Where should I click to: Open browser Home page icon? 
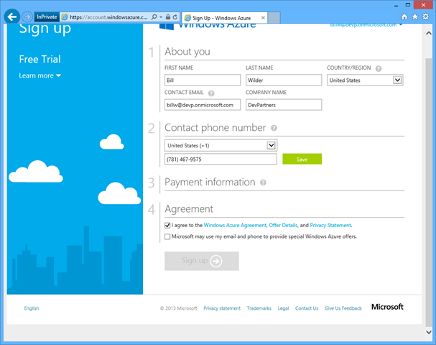click(x=404, y=16)
